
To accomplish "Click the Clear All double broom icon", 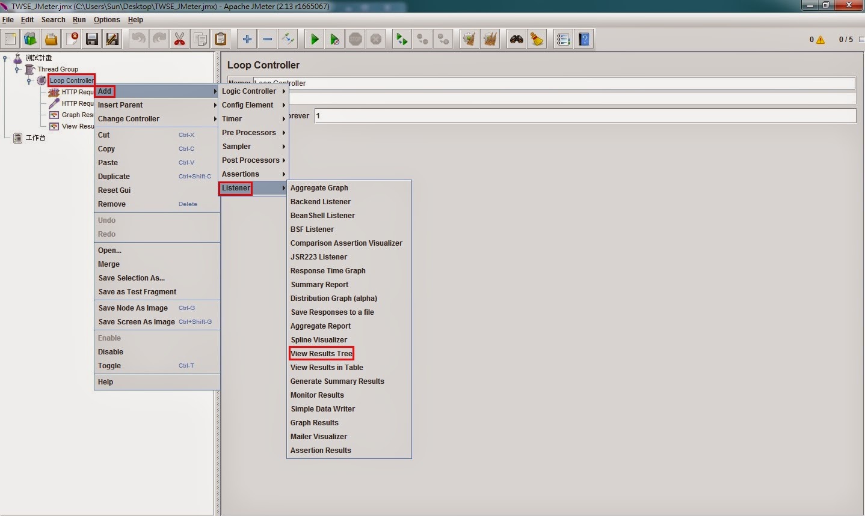I will click(x=490, y=39).
